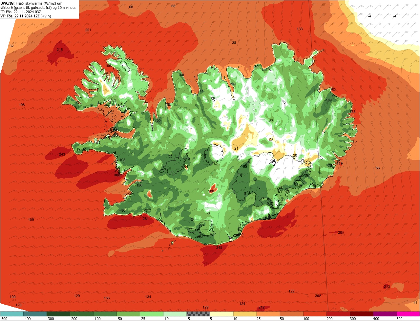Click the pale yellow legend swatch starting at 5
This screenshot has width=420, height=321.
[221, 314]
